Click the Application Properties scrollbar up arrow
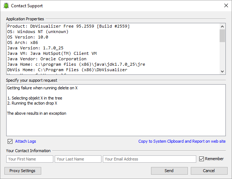Image resolution: width=232 pixels, height=179 pixels. 222,27
